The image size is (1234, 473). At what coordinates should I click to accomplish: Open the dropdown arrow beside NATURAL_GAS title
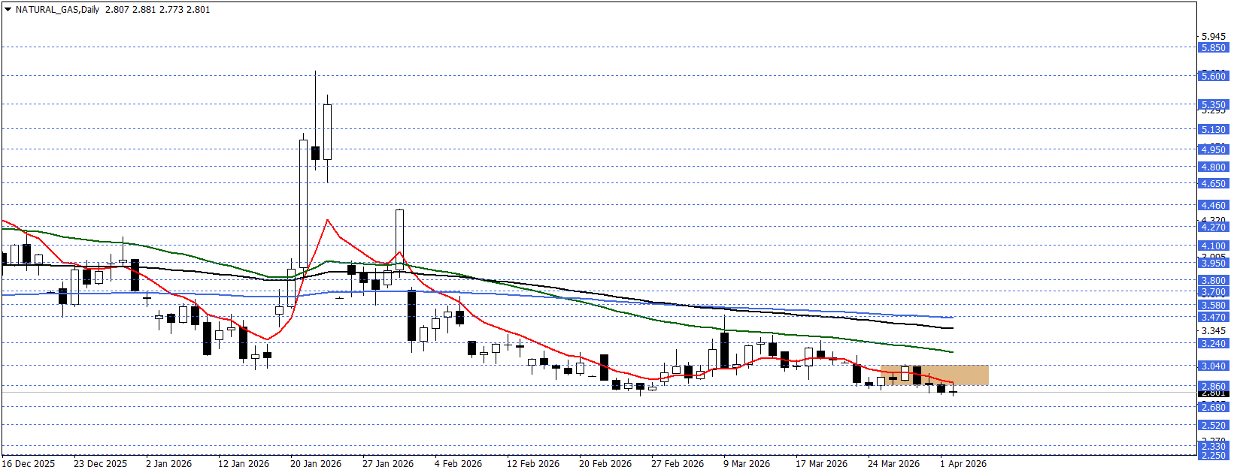pyautogui.click(x=8, y=10)
